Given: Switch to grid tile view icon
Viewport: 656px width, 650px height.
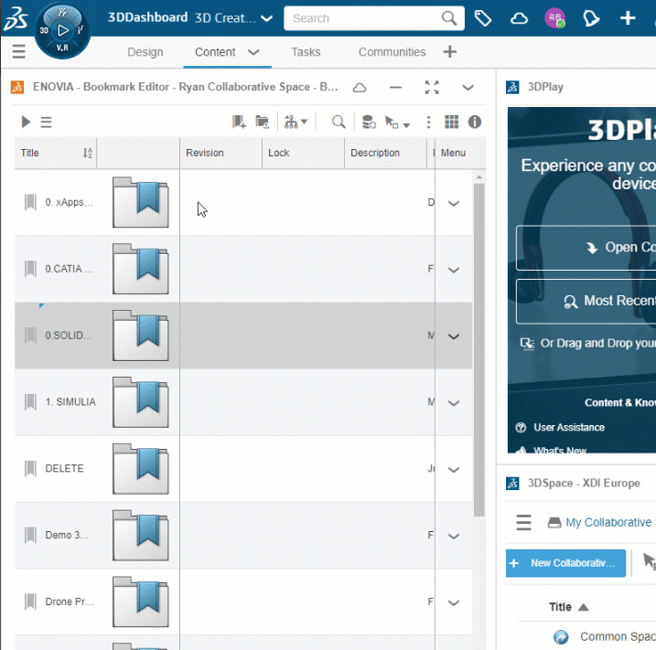Looking at the screenshot, I should coord(451,122).
